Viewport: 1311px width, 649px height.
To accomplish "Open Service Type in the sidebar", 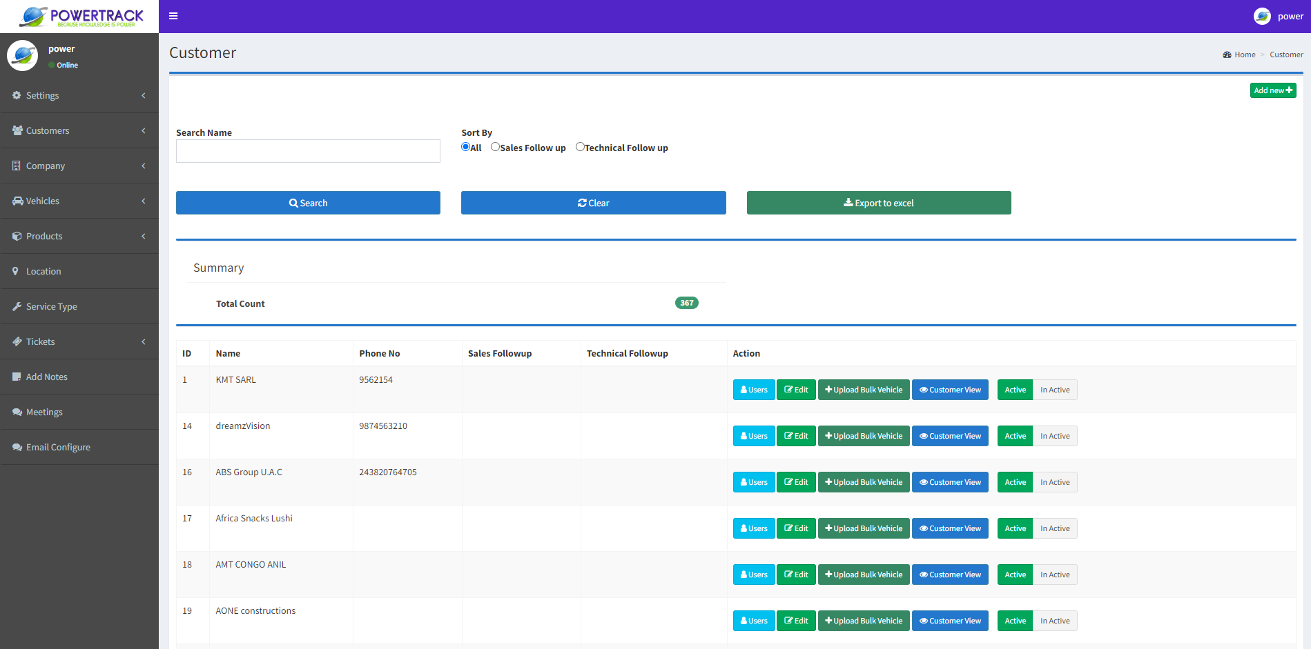I will pos(51,306).
